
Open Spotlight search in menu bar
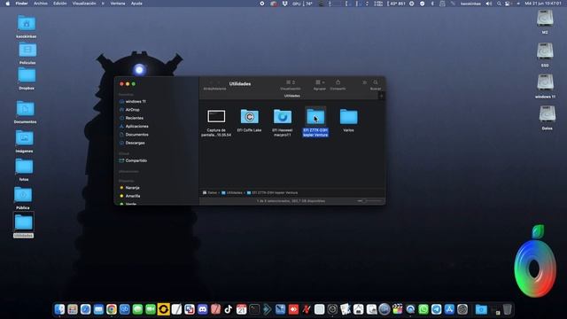pyautogui.click(x=499, y=4)
